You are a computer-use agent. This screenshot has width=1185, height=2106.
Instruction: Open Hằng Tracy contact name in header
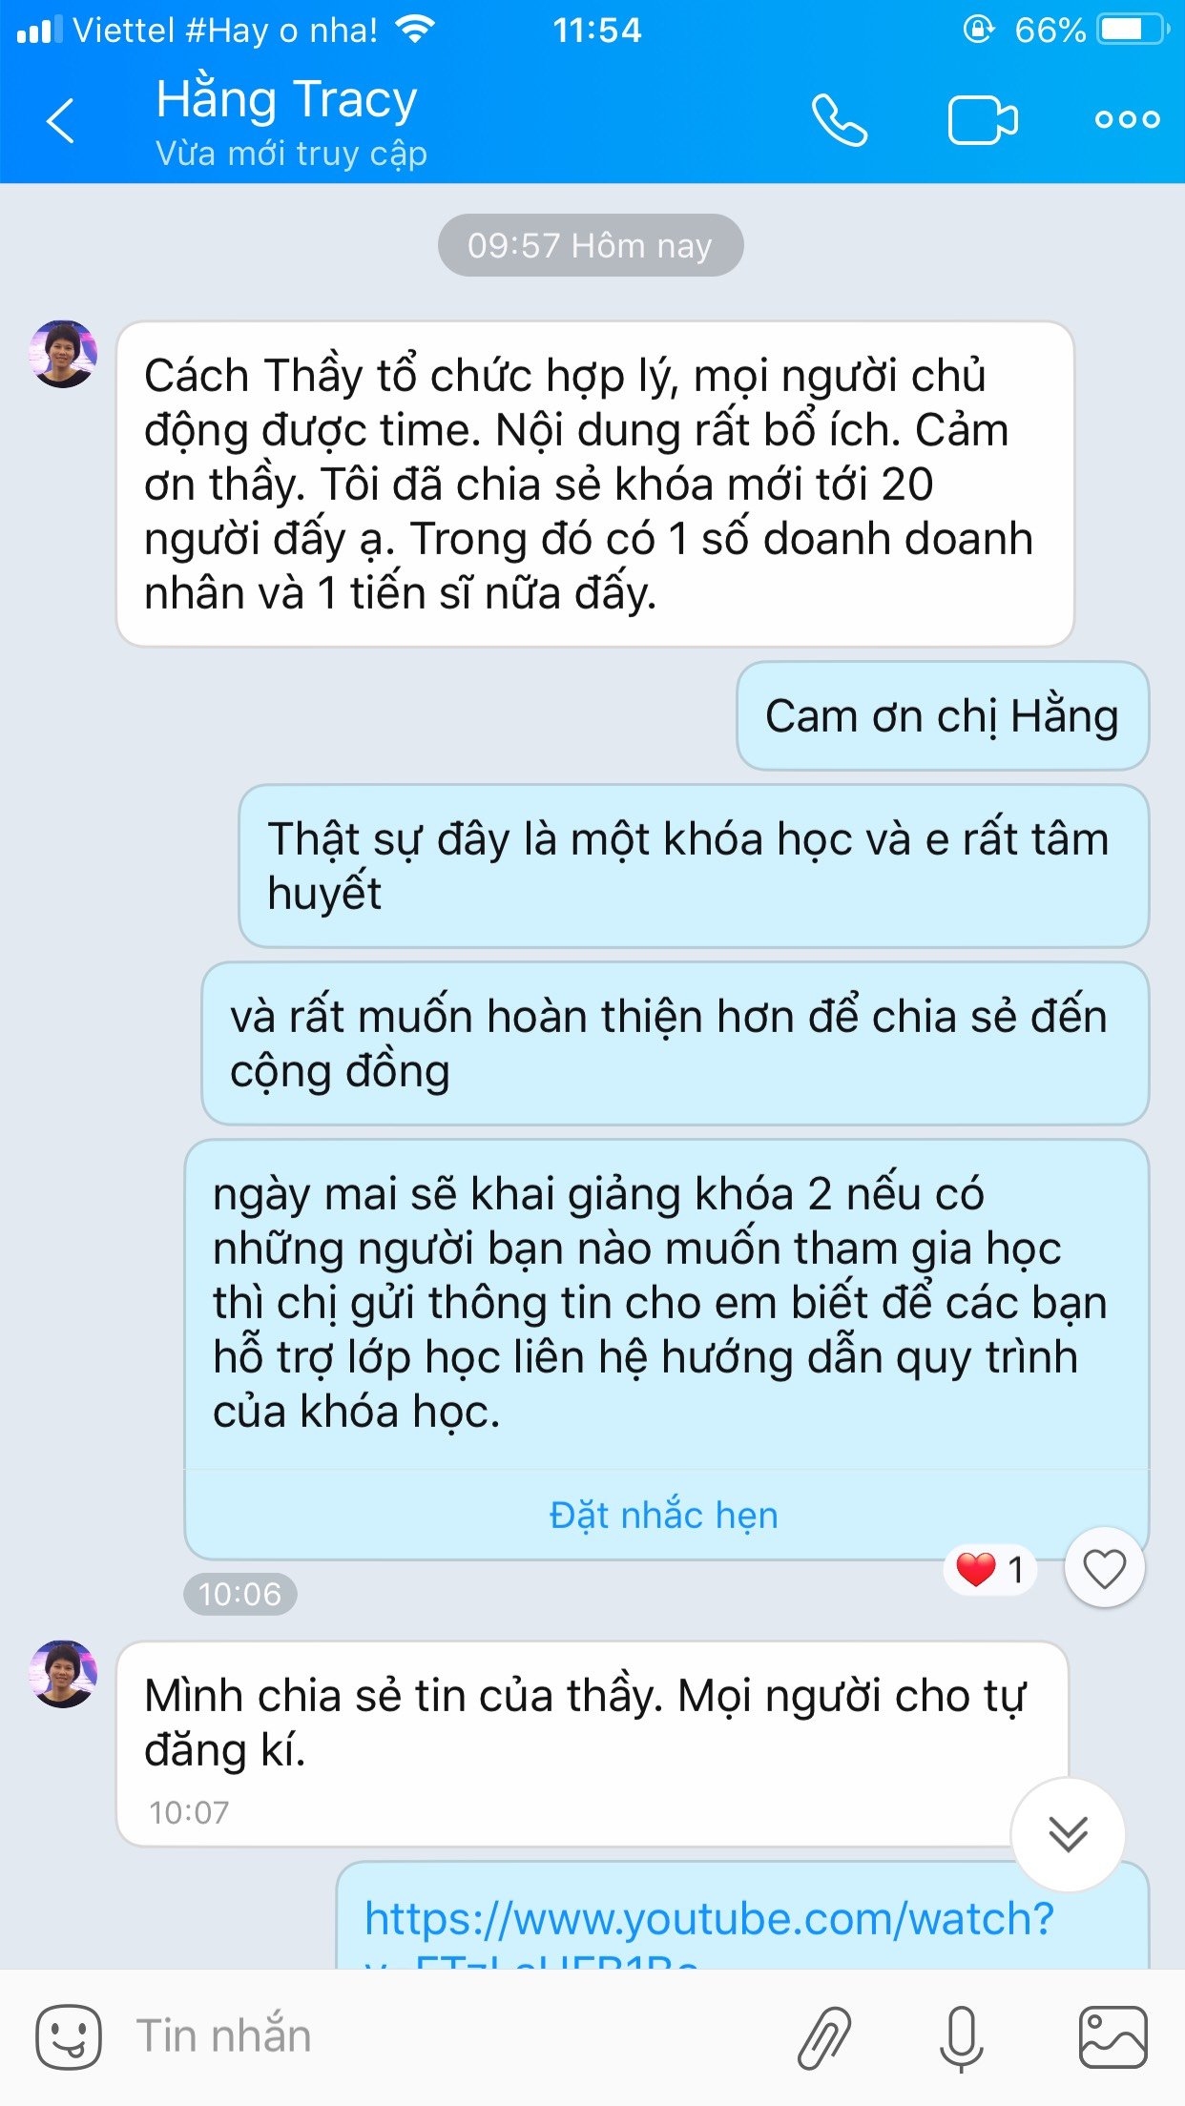tap(286, 99)
